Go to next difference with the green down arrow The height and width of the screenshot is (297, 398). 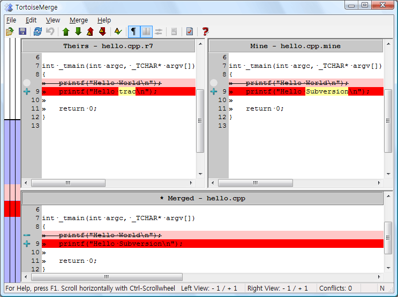78,32
